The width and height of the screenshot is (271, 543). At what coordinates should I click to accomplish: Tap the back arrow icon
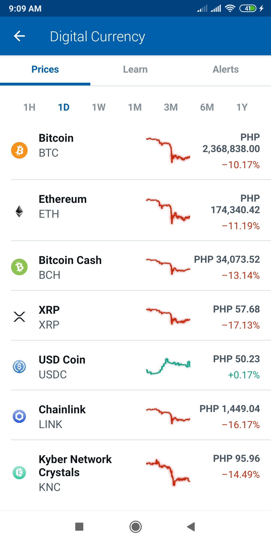click(19, 36)
